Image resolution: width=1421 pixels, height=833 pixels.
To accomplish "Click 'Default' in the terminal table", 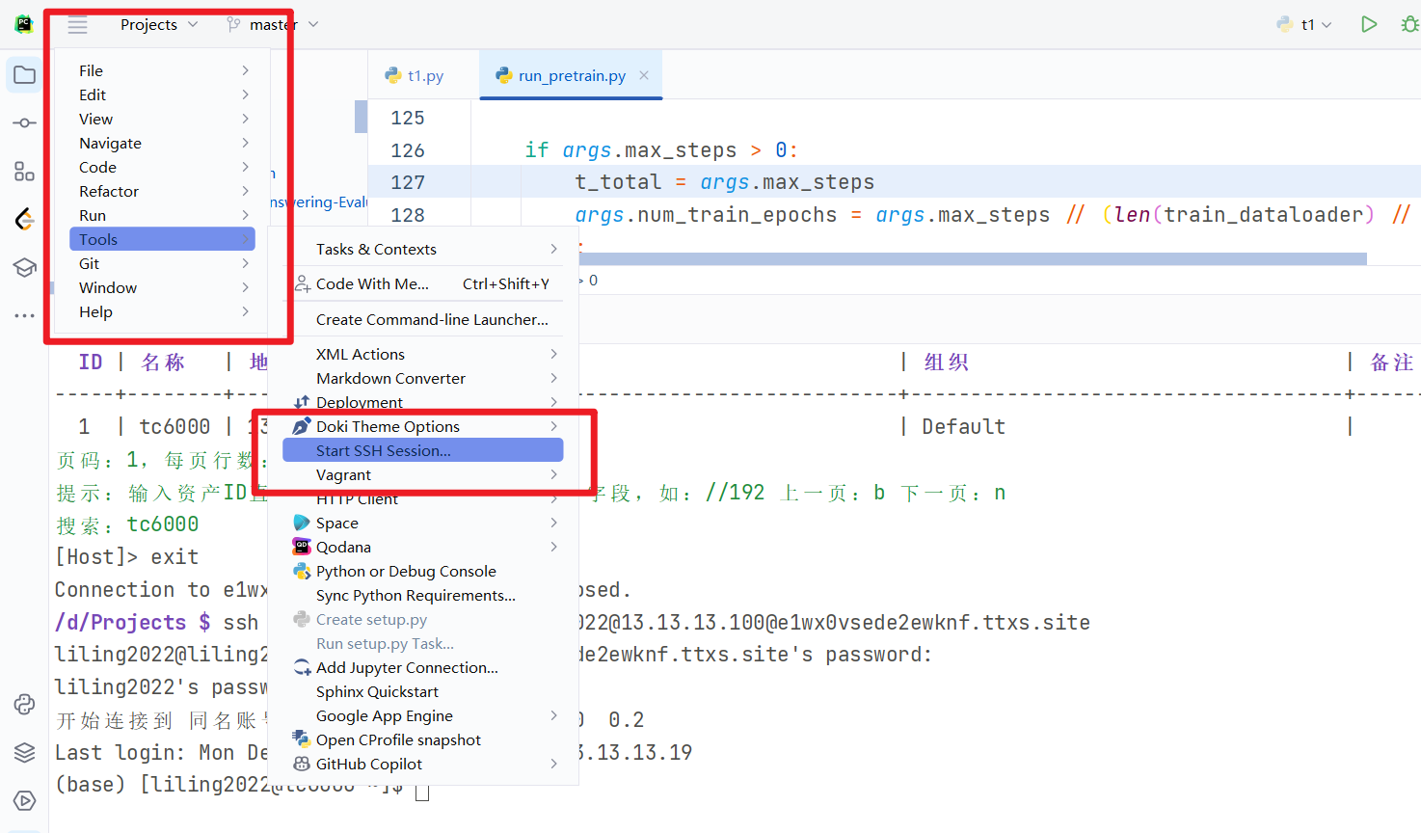I will pyautogui.click(x=963, y=427).
